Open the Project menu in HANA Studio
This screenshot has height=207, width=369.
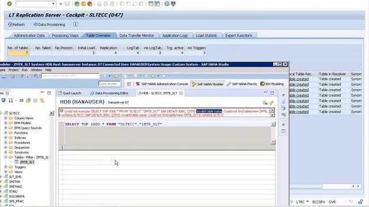[13, 70]
